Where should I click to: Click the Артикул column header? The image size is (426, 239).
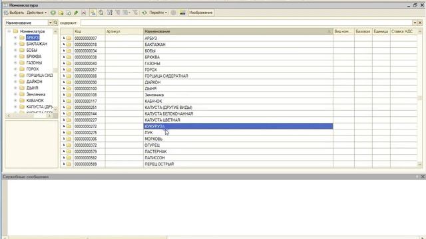(124, 31)
